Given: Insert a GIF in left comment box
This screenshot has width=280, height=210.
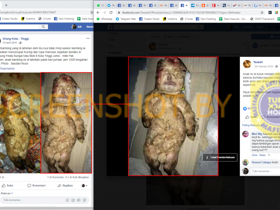Looking at the screenshot, I should (78, 200).
